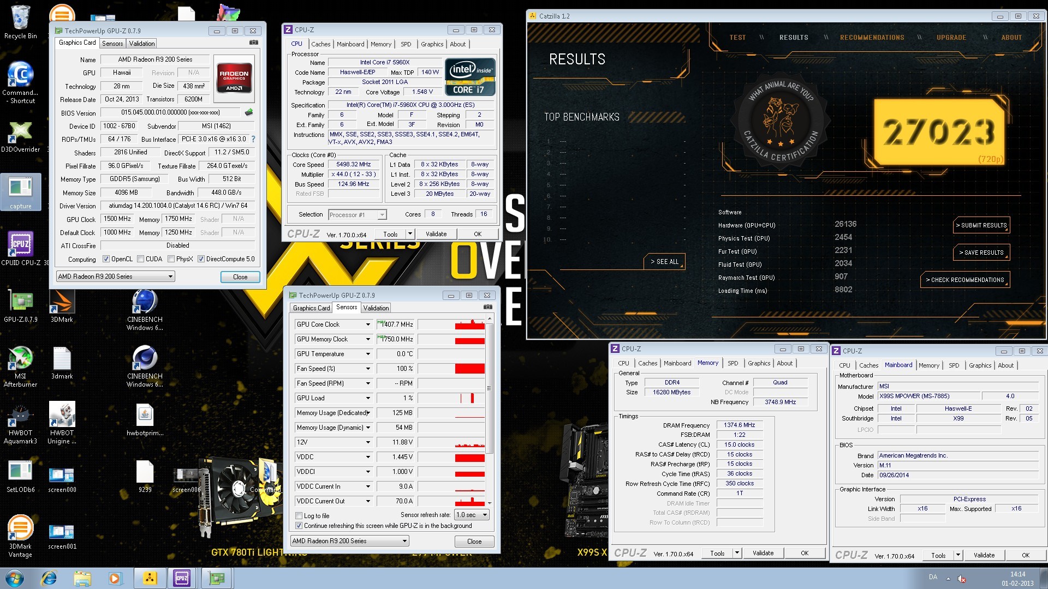Viewport: 1048px width, 589px height.
Task: Open hwbotprime Java file icon
Action: [145, 420]
